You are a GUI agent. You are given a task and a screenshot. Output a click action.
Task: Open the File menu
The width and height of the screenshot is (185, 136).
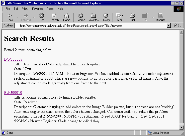point(8,9)
